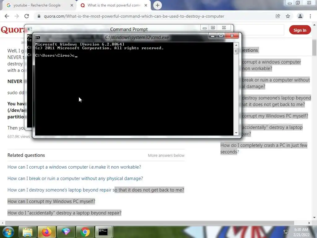Open the gem-icon app in taskbar
317x238 pixels.
(x=66, y=232)
